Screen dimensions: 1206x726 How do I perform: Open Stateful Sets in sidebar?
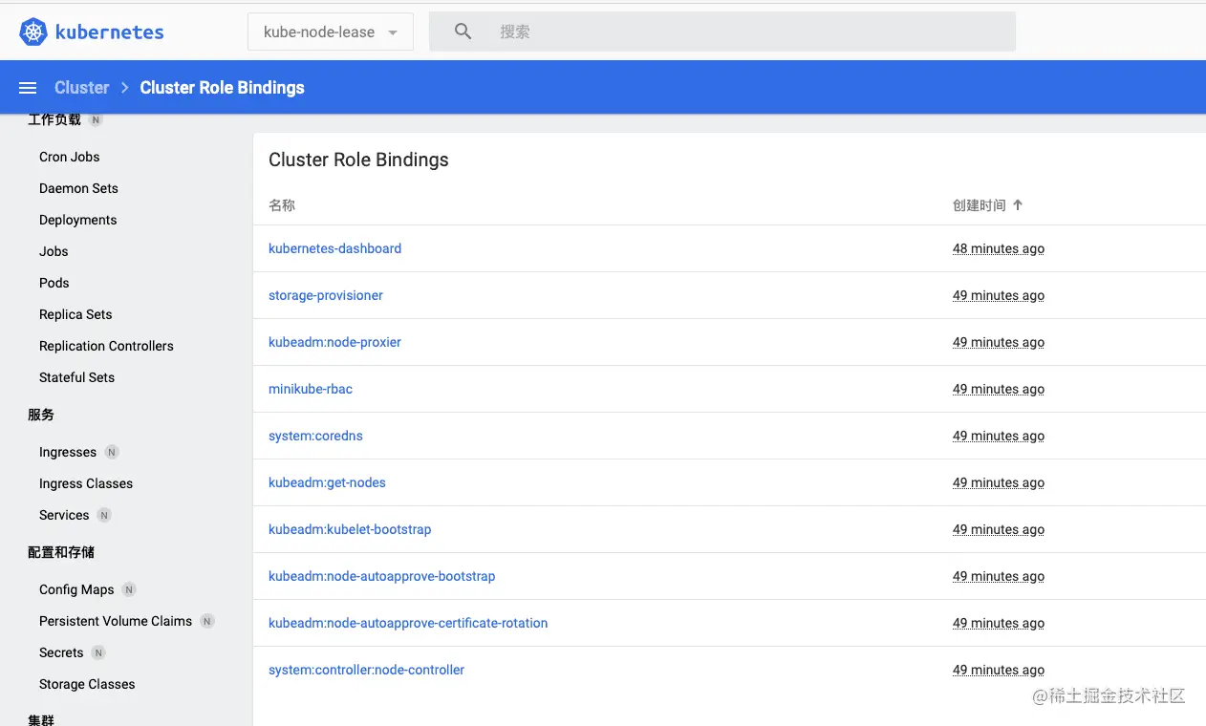[x=76, y=377]
